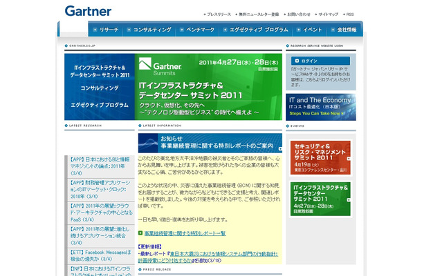
Task: Open the サイトマップ link
Action: point(329,14)
